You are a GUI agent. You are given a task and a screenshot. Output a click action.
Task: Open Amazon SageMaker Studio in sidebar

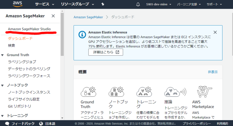pos(29,29)
